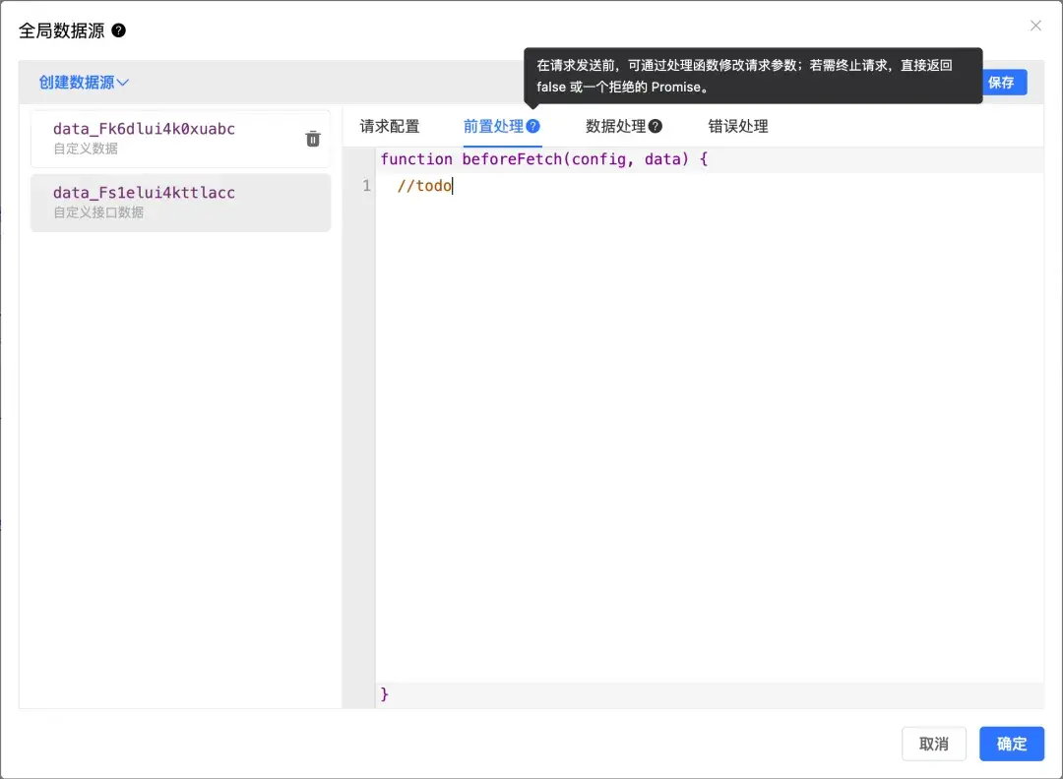1063x779 pixels.
Task: Delete the data_Fk6dlui4k0xuabc data source
Action: point(313,139)
